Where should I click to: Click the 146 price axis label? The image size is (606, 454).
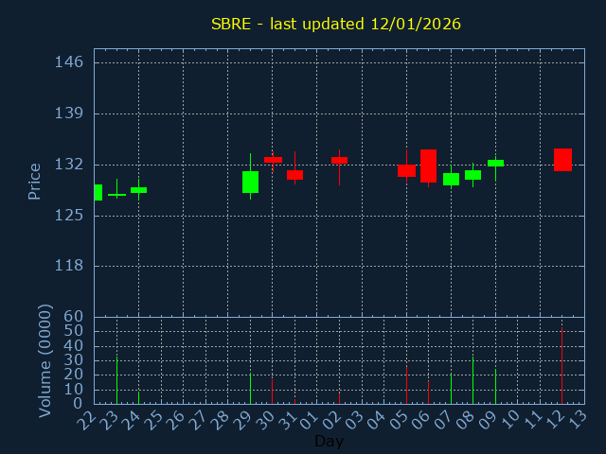coord(69,62)
